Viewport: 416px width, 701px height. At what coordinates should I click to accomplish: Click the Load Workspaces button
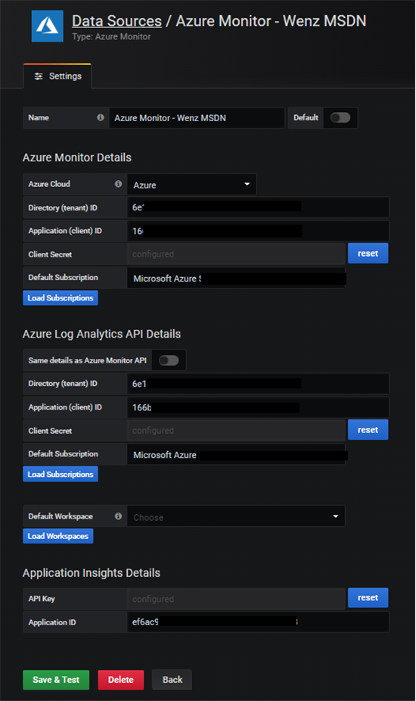pyautogui.click(x=58, y=536)
